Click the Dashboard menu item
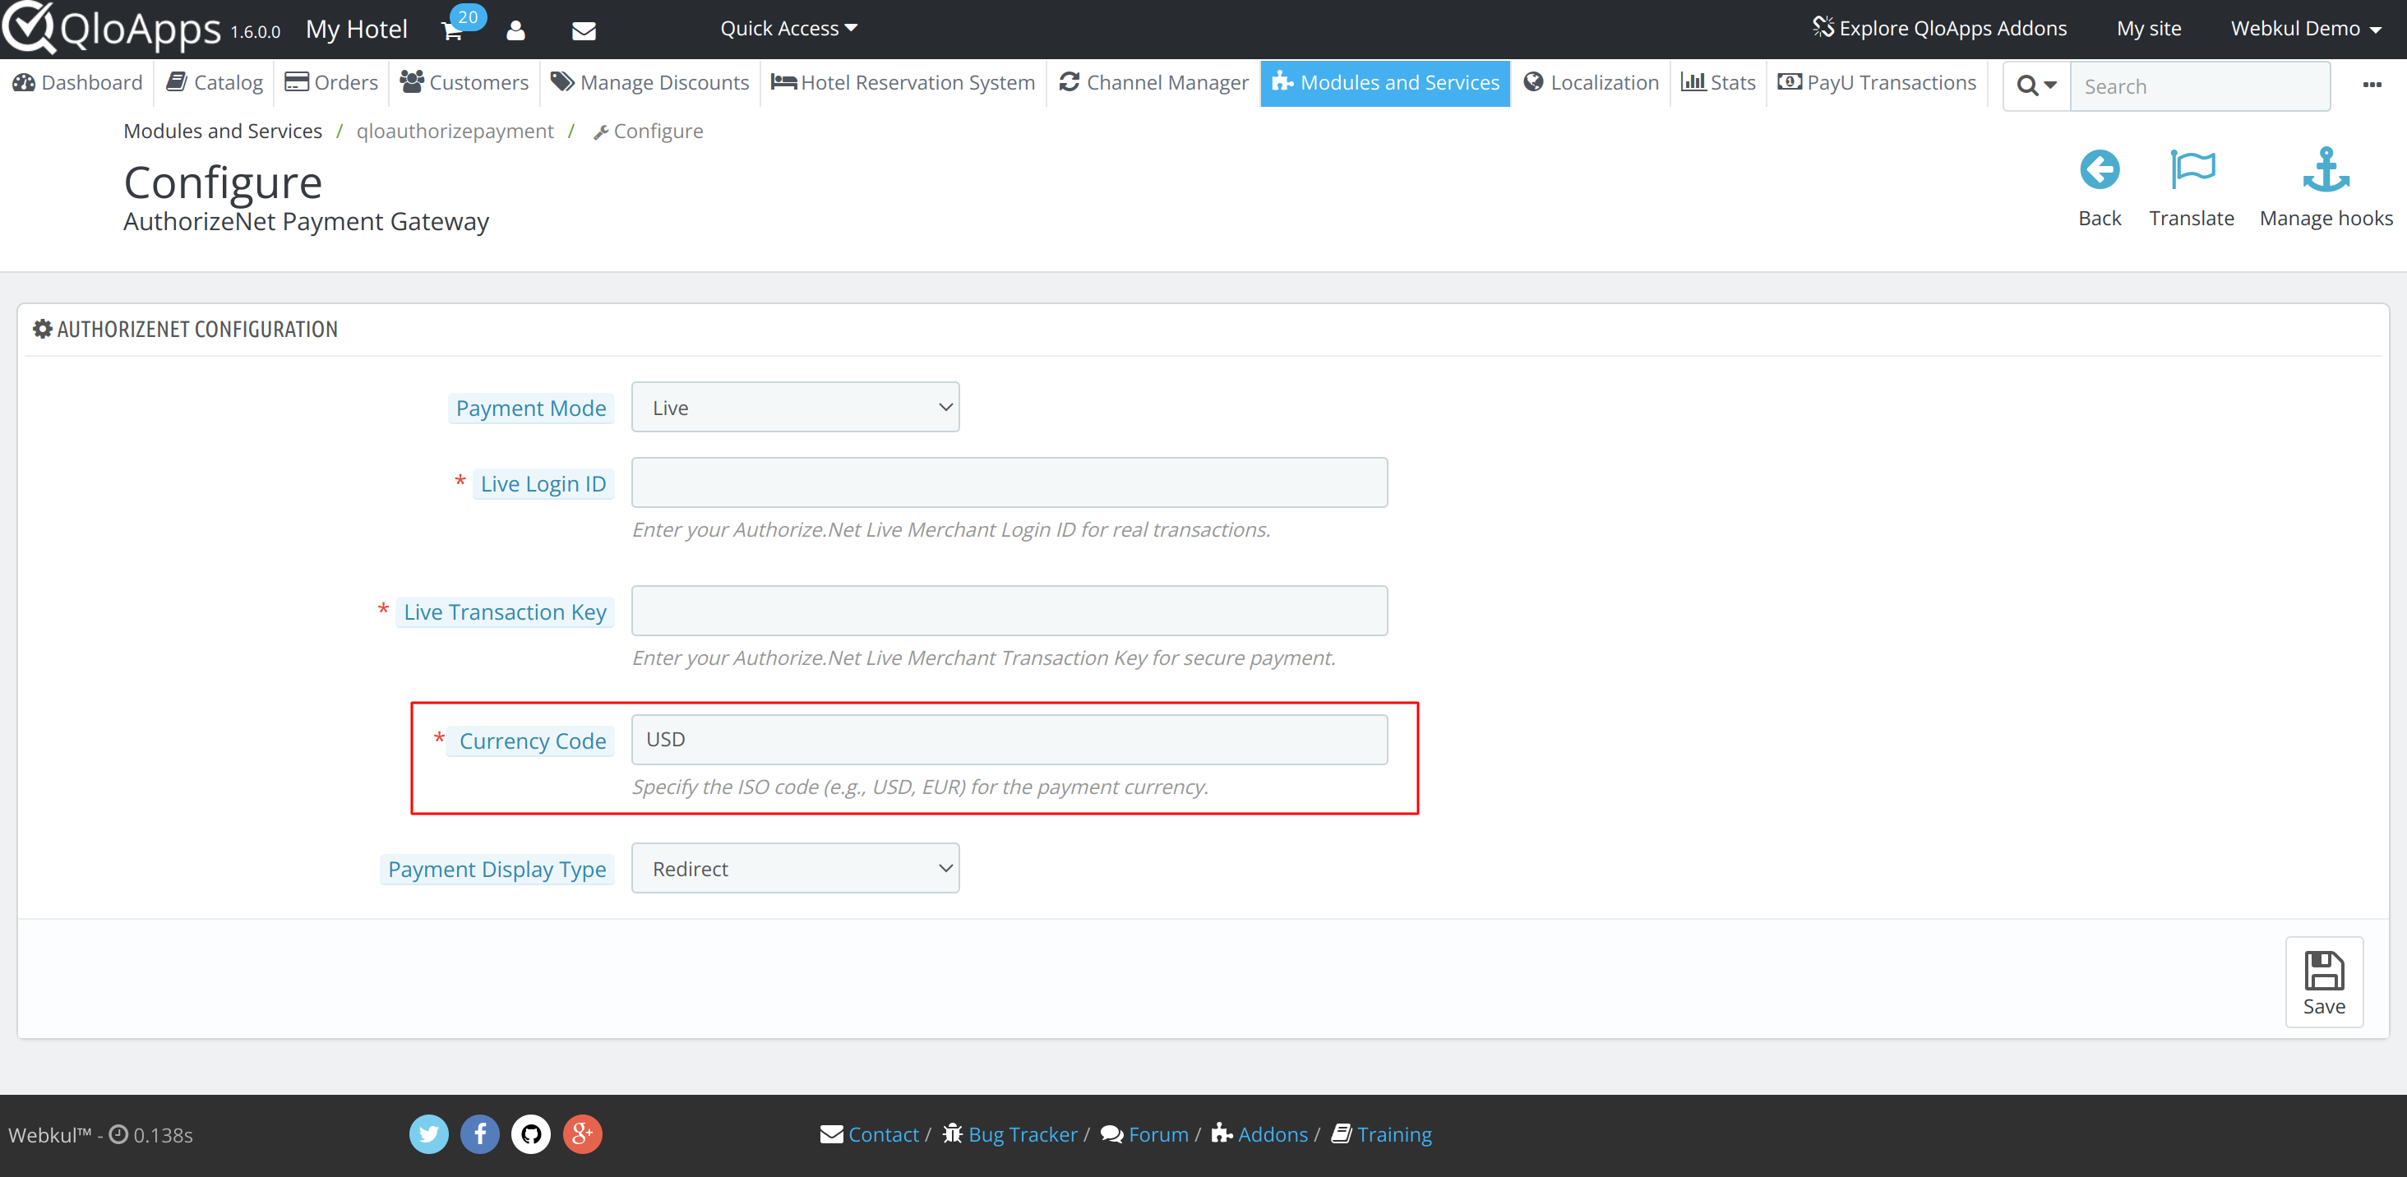This screenshot has width=2407, height=1177. [x=80, y=83]
